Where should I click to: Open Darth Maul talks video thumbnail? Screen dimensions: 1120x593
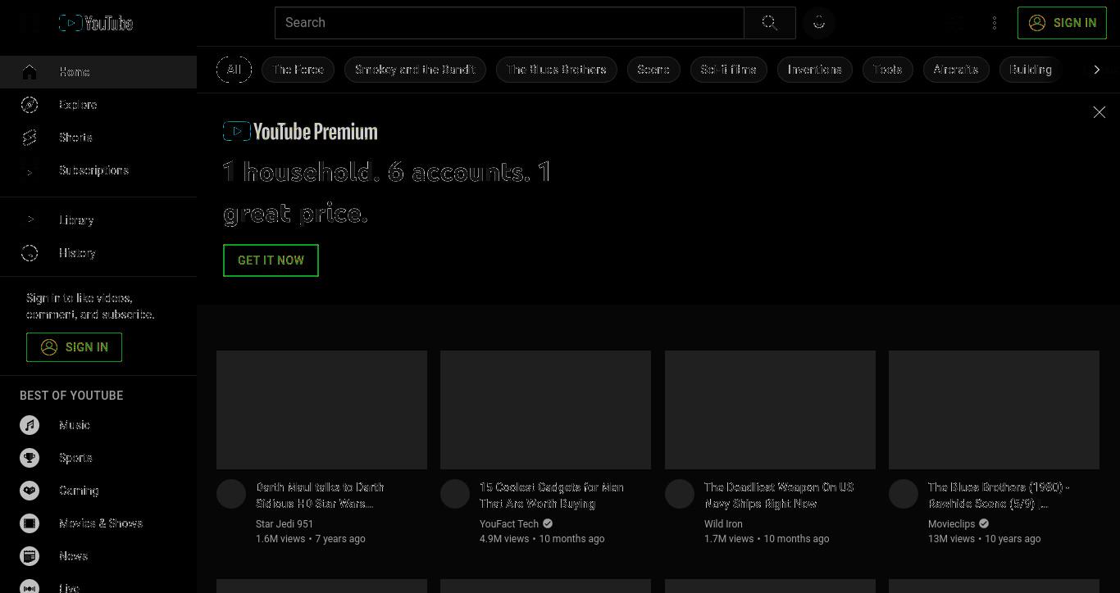click(x=321, y=410)
